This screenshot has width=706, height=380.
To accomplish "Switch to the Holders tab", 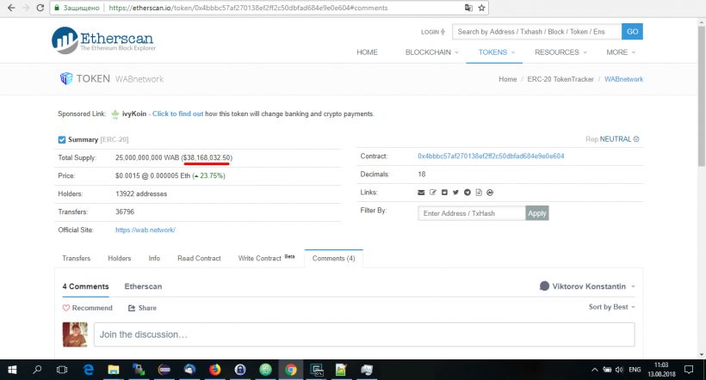I will tap(120, 258).
